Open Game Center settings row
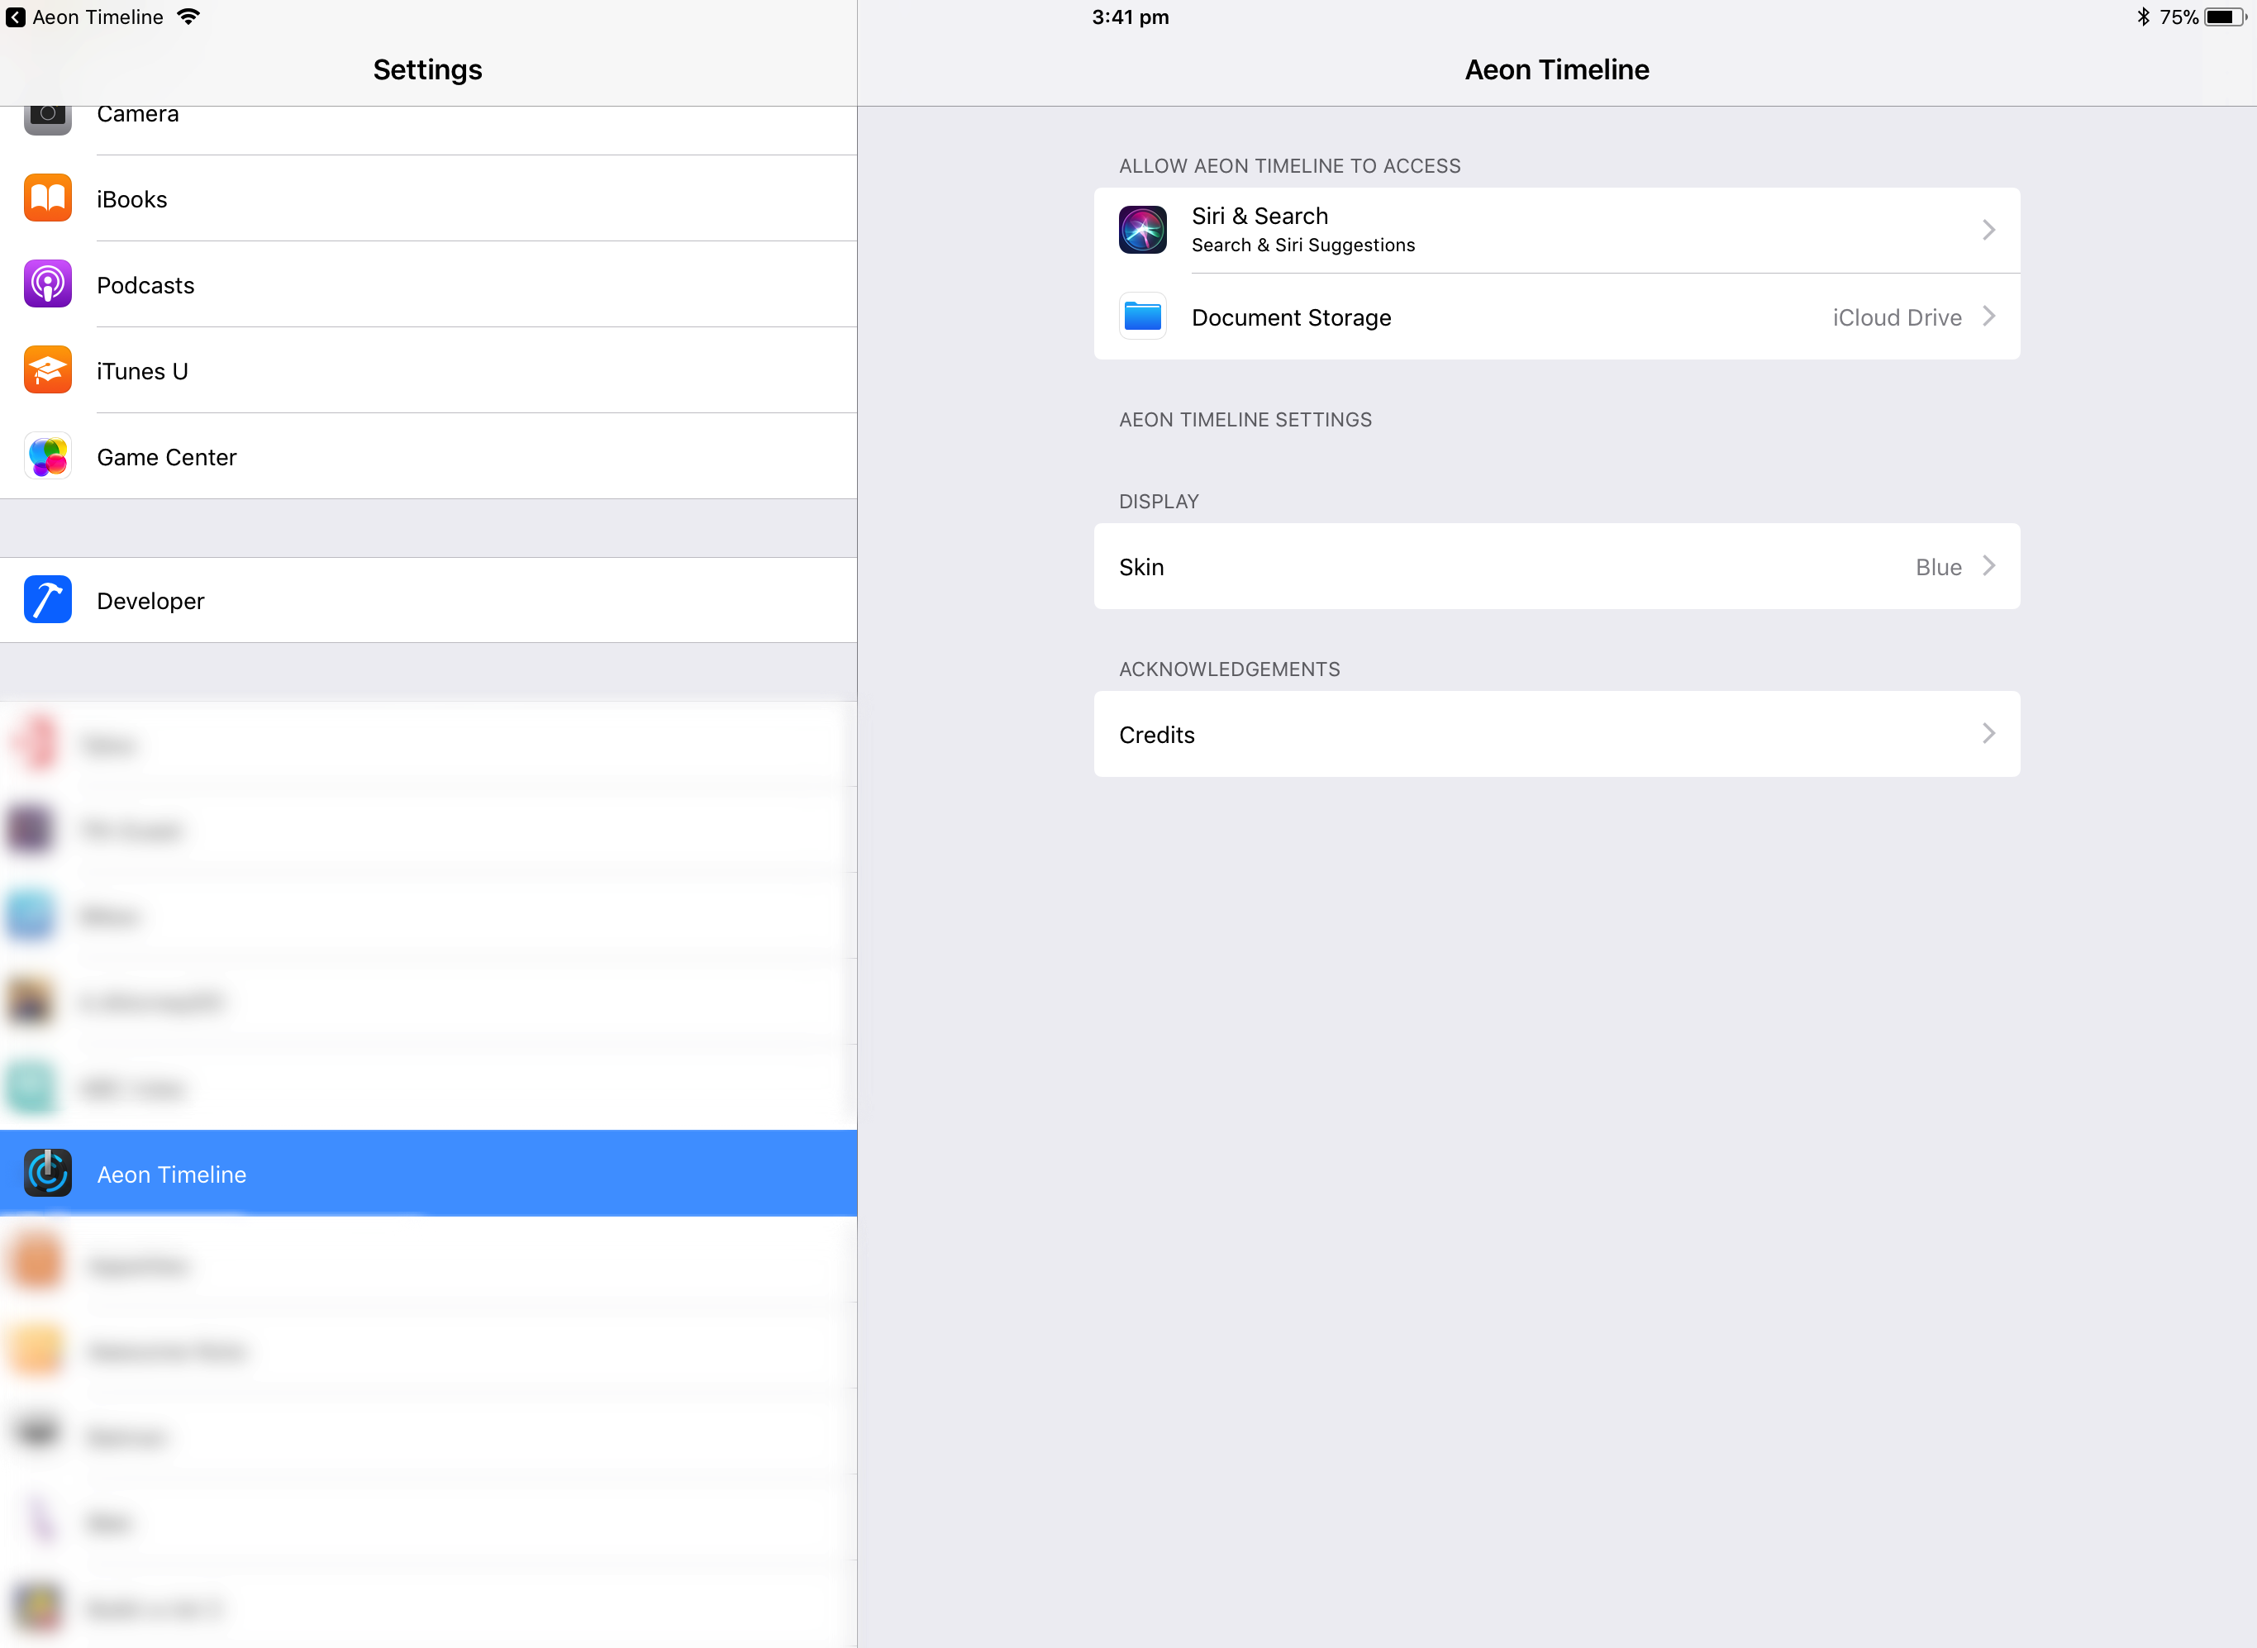The image size is (2257, 1648). coord(429,456)
